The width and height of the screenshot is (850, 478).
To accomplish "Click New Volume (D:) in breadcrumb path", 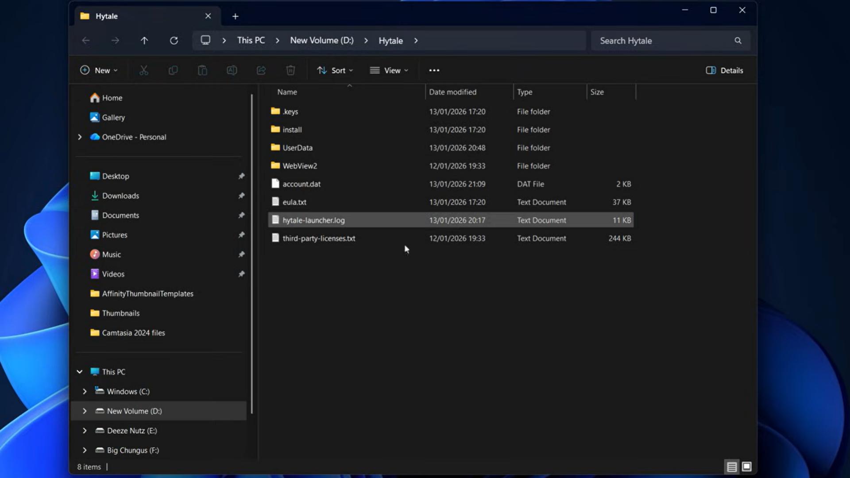I will (322, 41).
